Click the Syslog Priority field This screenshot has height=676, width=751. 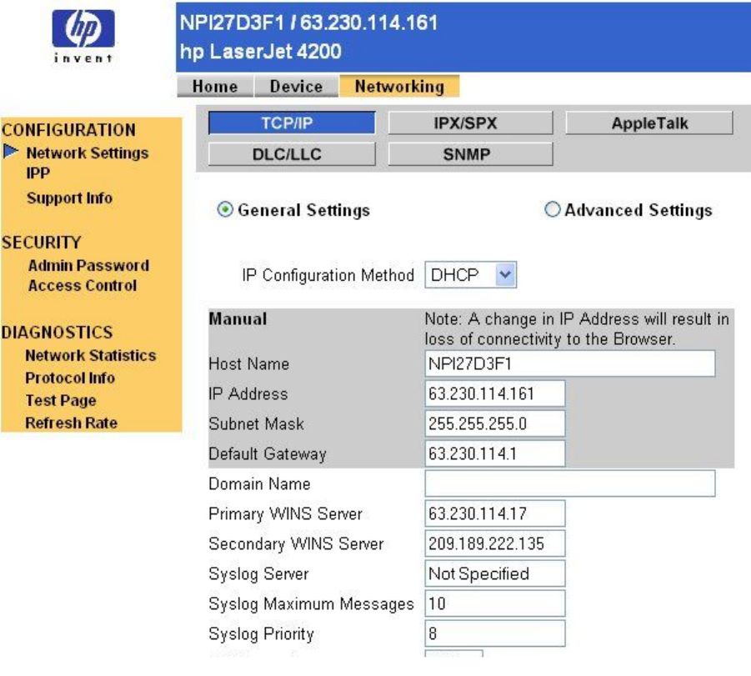coord(495,633)
